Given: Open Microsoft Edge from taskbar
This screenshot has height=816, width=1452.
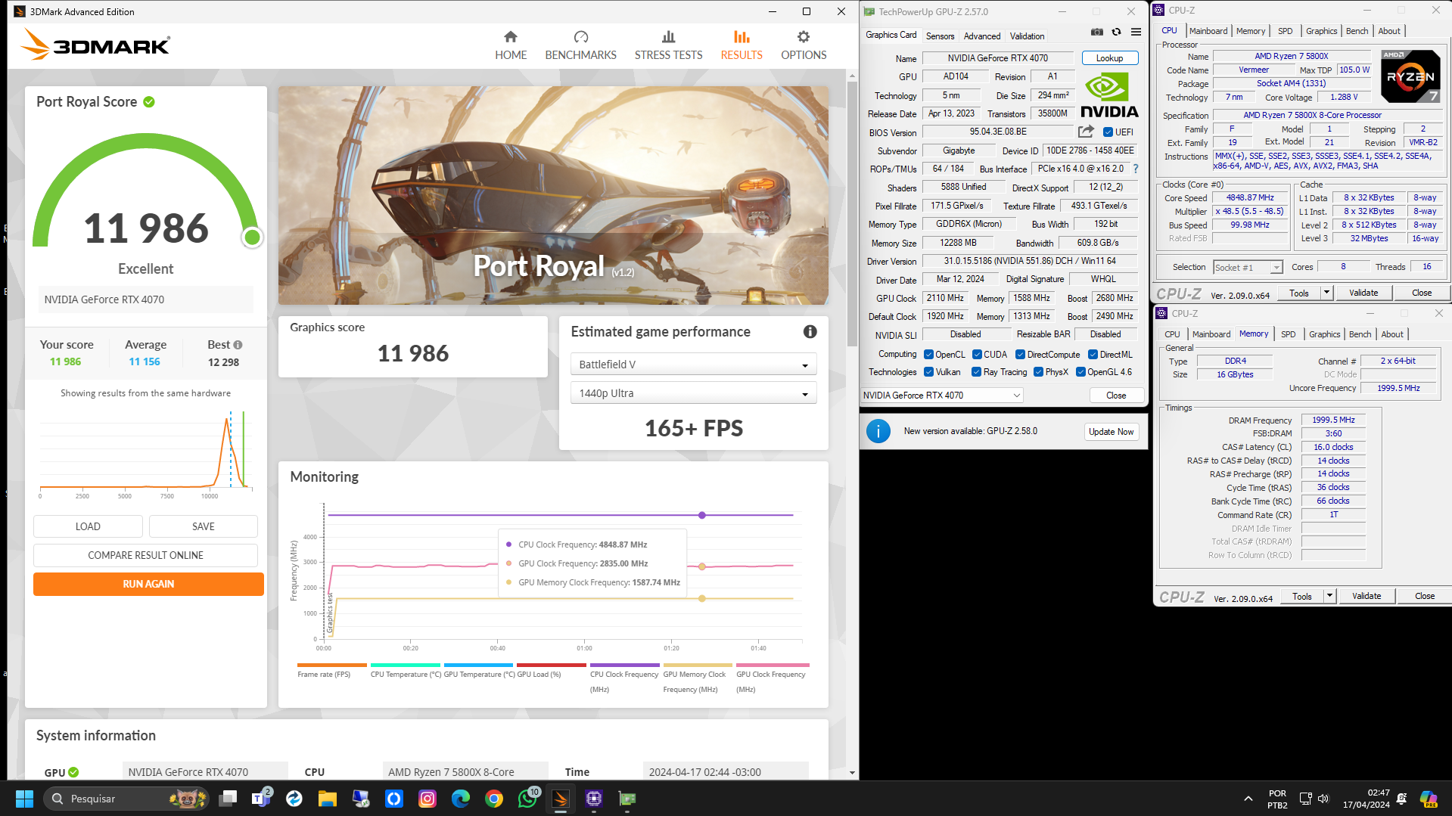Looking at the screenshot, I should click(x=461, y=799).
